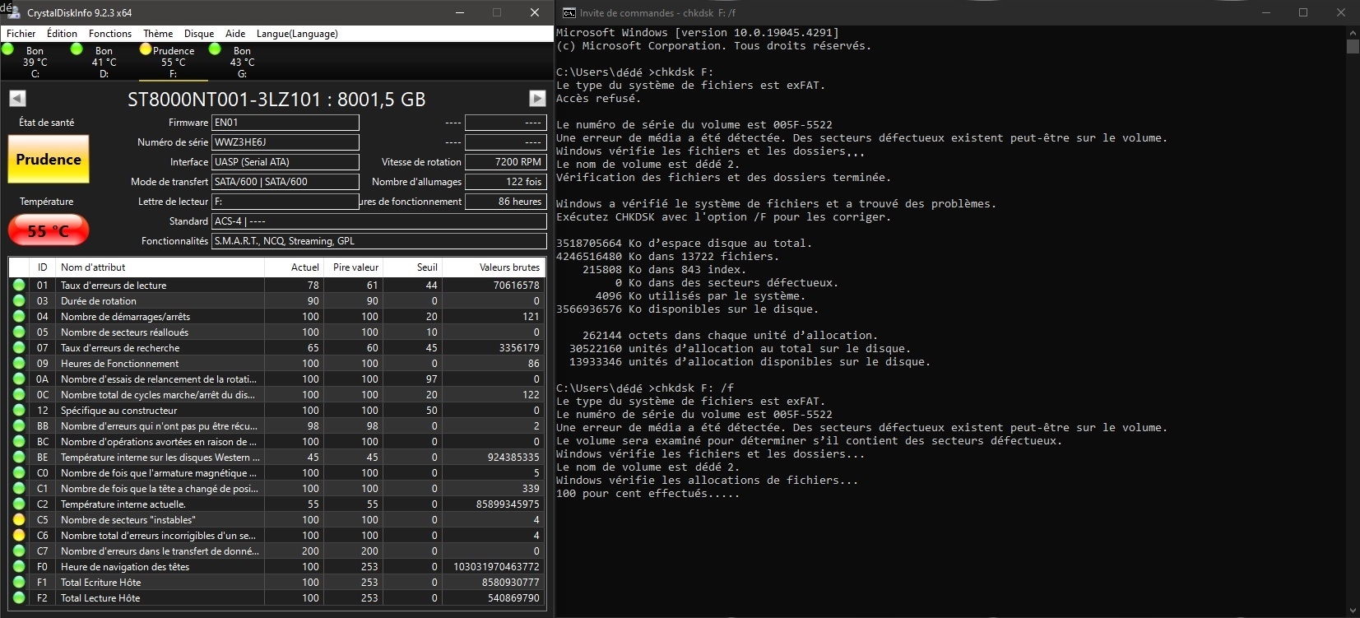This screenshot has width=1360, height=618.
Task: Click status dot for Température interne actuelle
Action: tap(19, 504)
